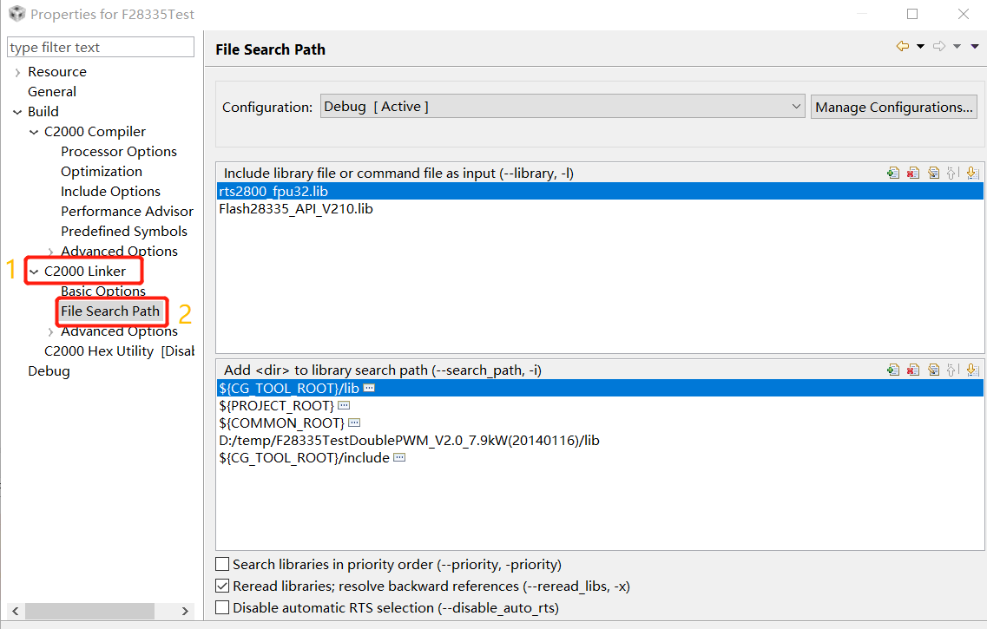
Task: Click Move Down icon in library file list toolbar
Action: 972,173
